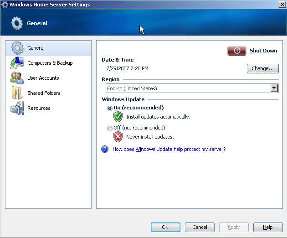Close the Windows Home Server Settings window
This screenshot has width=287, height=238.
(282, 5)
